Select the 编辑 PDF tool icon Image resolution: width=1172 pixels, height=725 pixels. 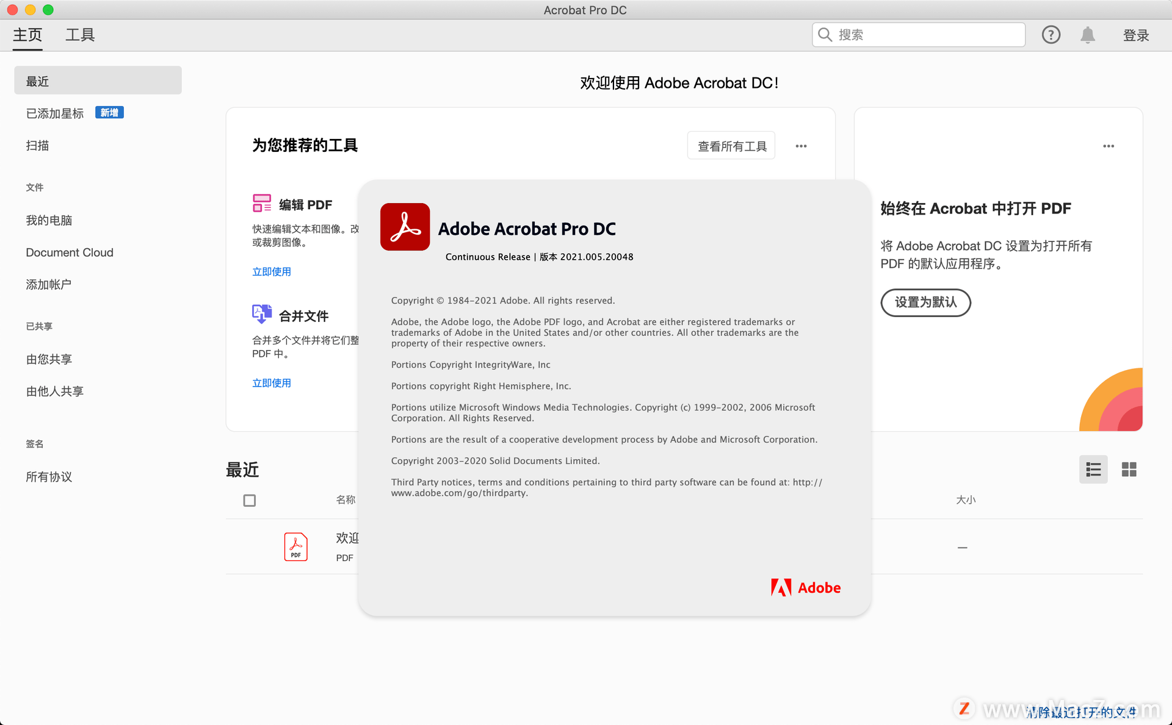click(262, 204)
